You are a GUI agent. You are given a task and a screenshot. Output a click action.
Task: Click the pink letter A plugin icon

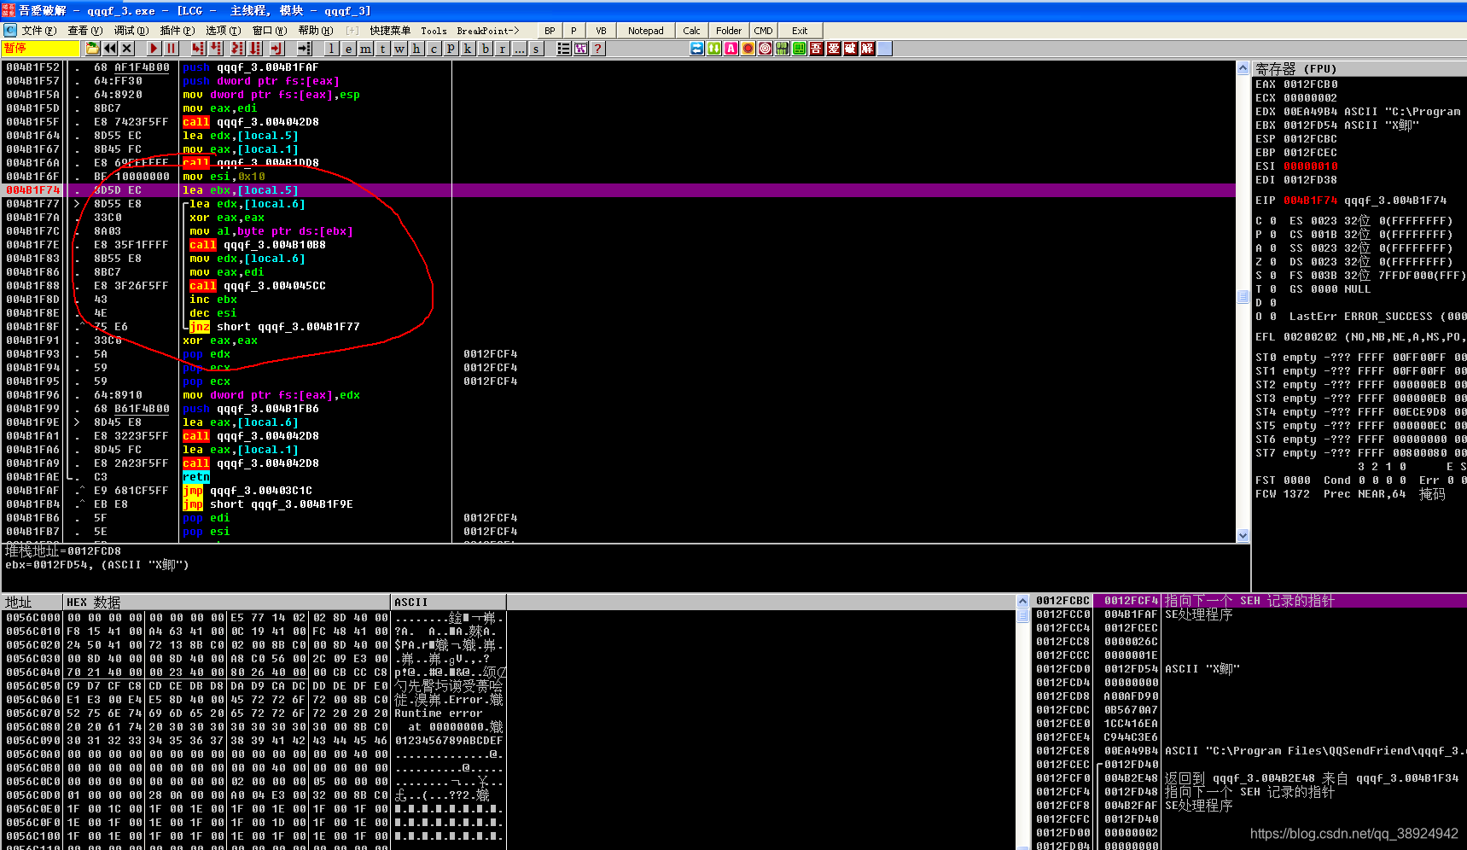pos(731,49)
